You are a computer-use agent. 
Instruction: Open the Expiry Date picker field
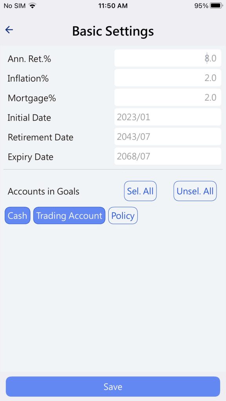click(x=168, y=156)
